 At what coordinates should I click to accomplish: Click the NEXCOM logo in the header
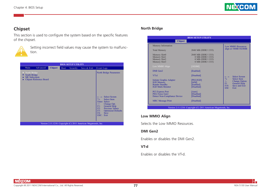[x=241, y=7]
